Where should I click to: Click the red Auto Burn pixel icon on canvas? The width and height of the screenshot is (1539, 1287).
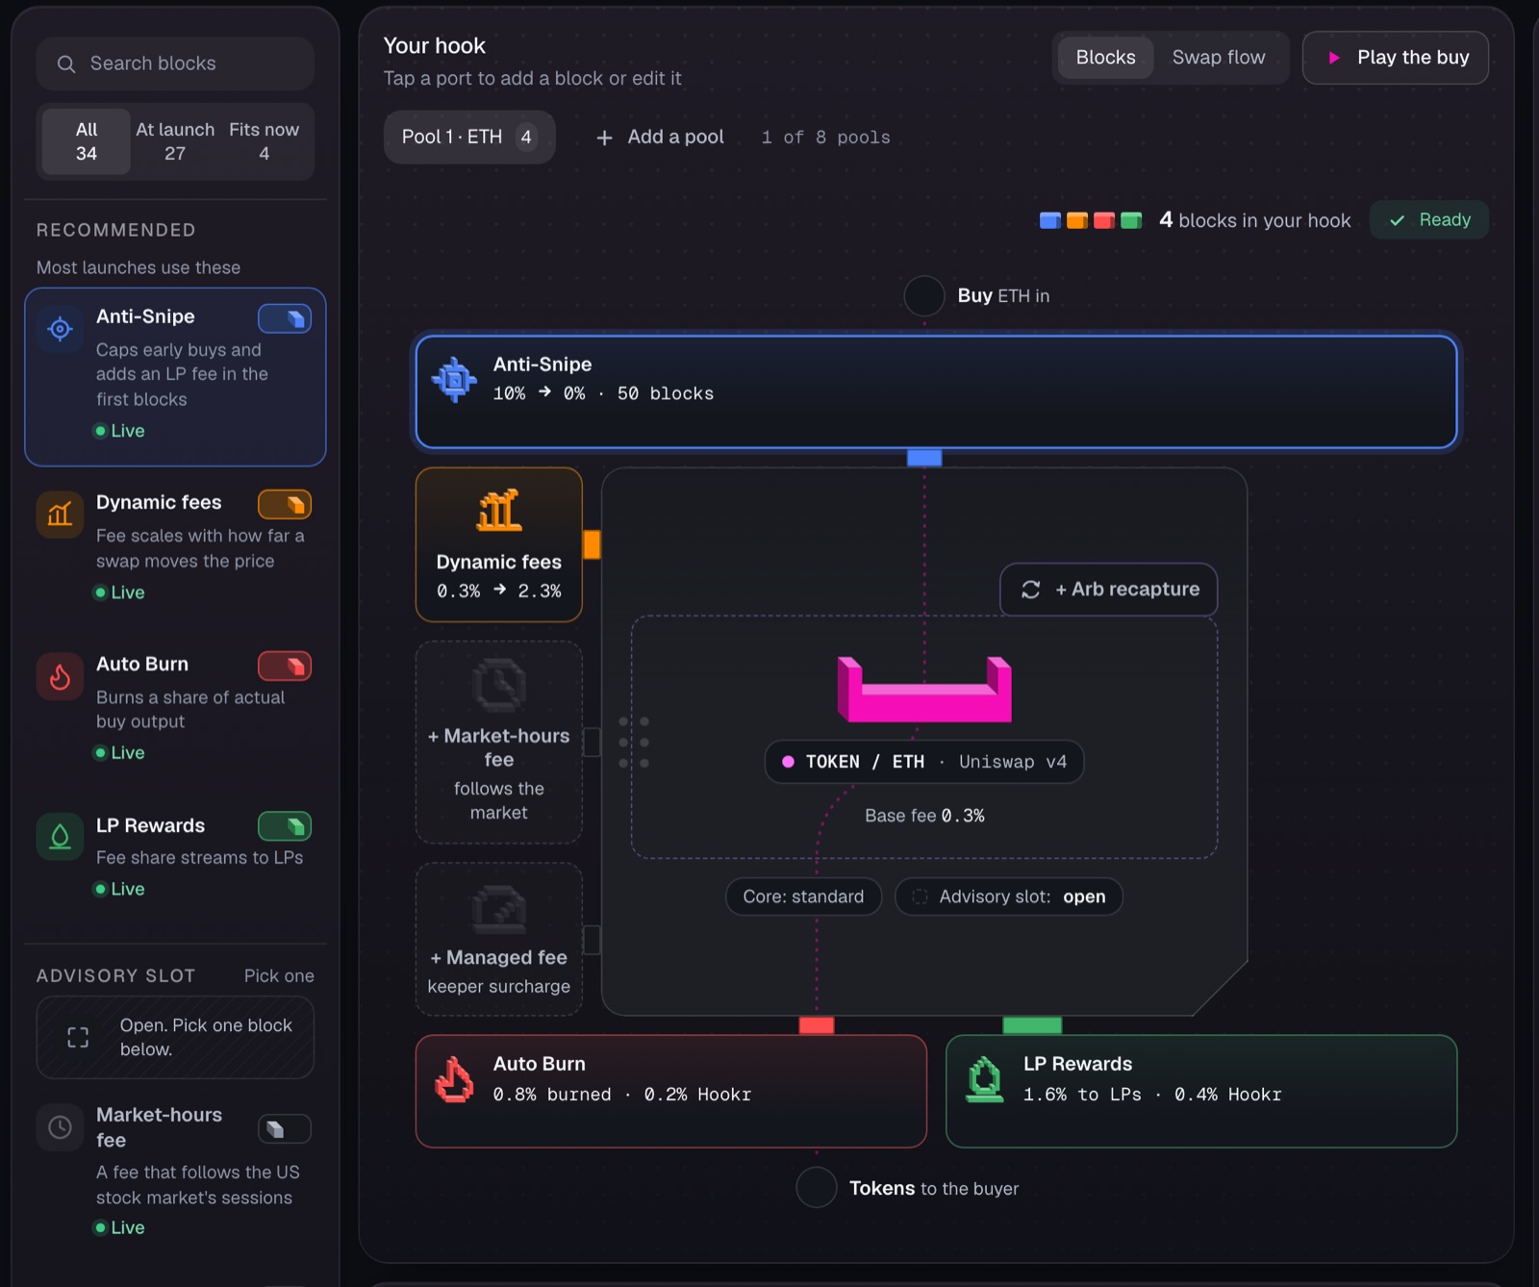click(x=454, y=1079)
